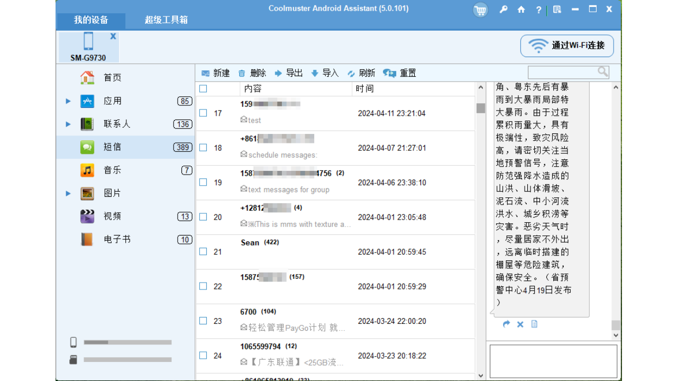
Task: Click the 通过Wi-Fi连接 button
Action: (566, 46)
